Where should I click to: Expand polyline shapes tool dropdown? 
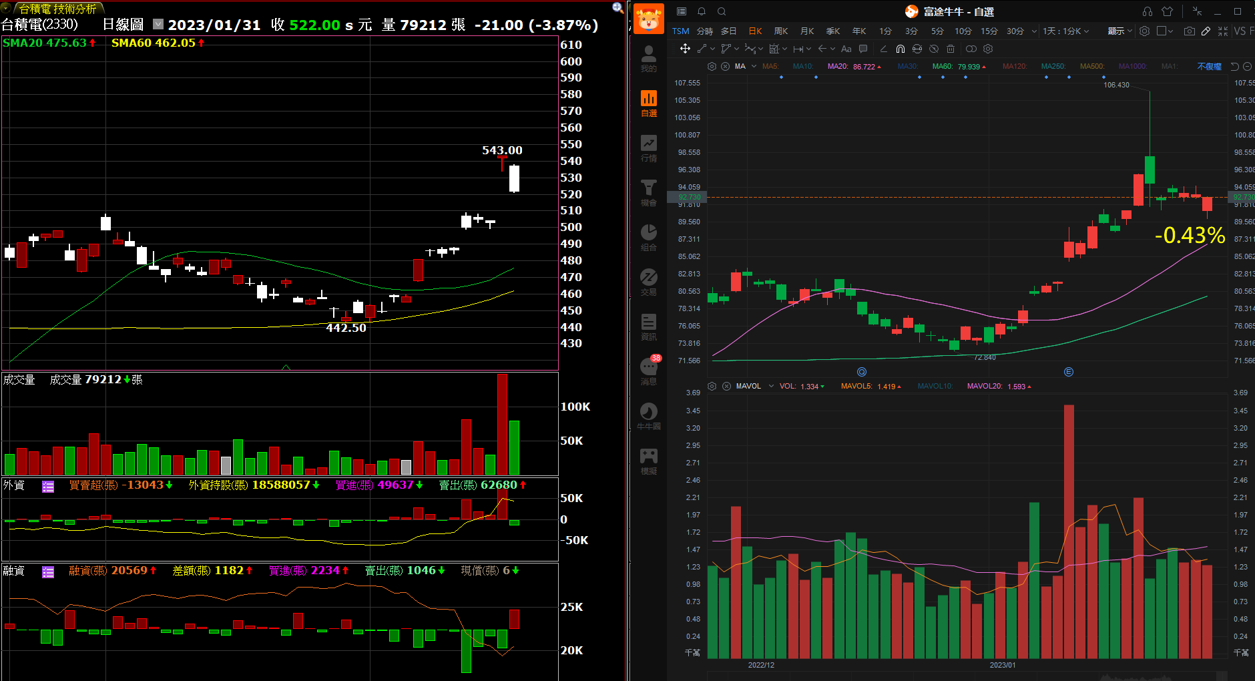[x=736, y=49]
